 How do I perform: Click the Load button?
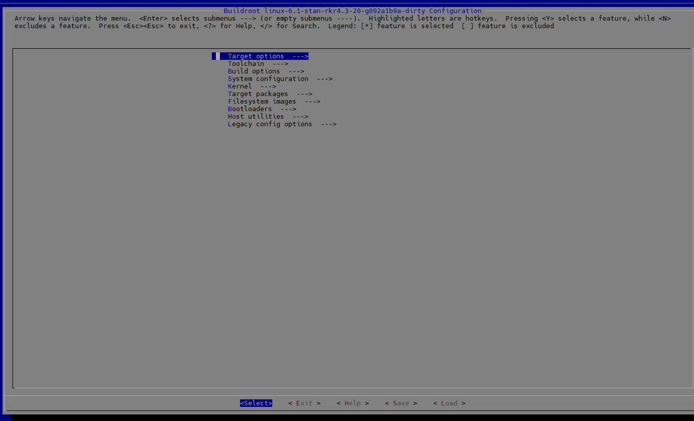(x=449, y=403)
